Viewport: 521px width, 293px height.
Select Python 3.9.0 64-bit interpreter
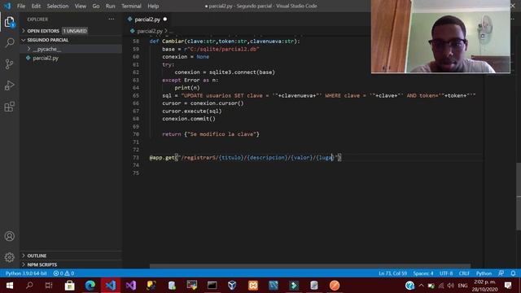(26, 273)
